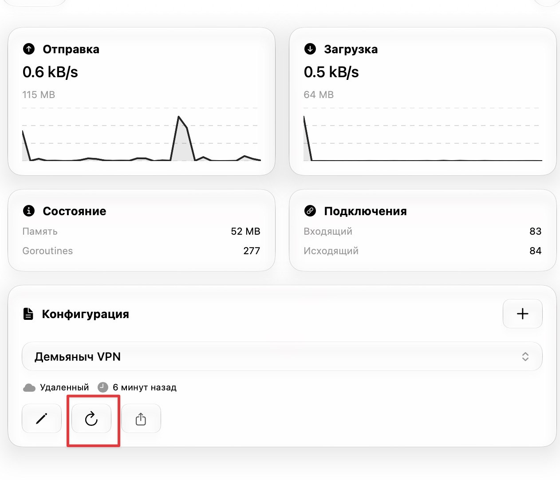This screenshot has width=560, height=480.
Task: Click the Состояние heading
Action: (75, 211)
